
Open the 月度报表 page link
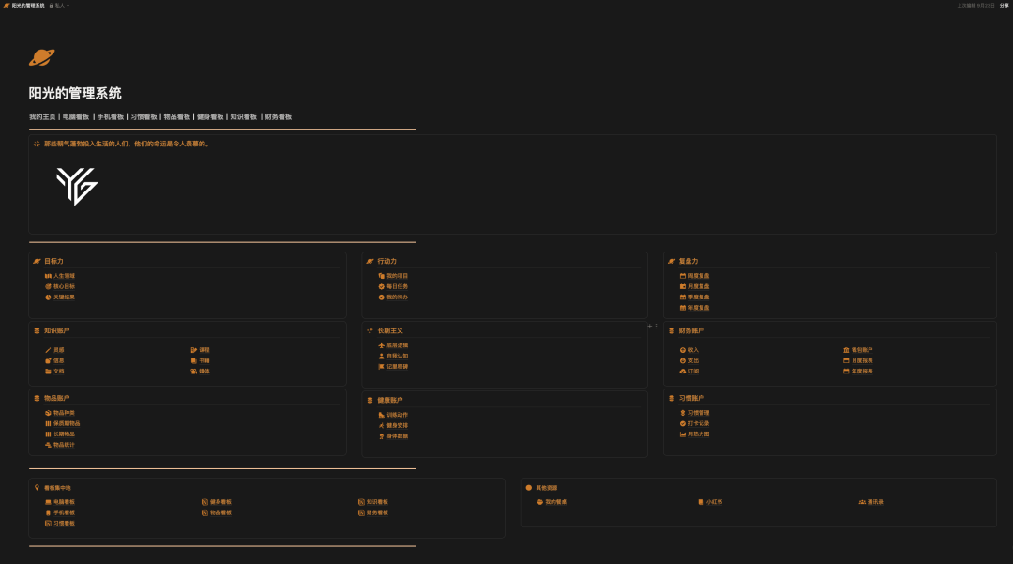[862, 360]
